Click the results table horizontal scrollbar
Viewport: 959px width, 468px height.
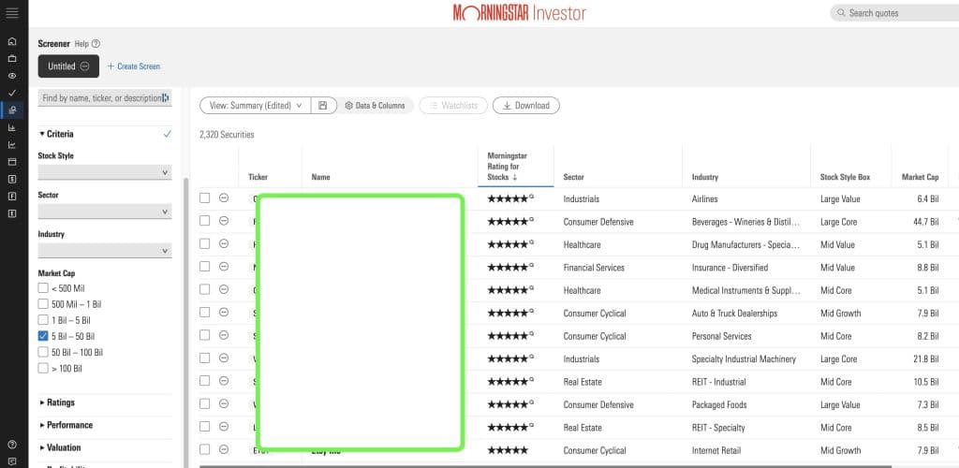[x=544, y=466]
